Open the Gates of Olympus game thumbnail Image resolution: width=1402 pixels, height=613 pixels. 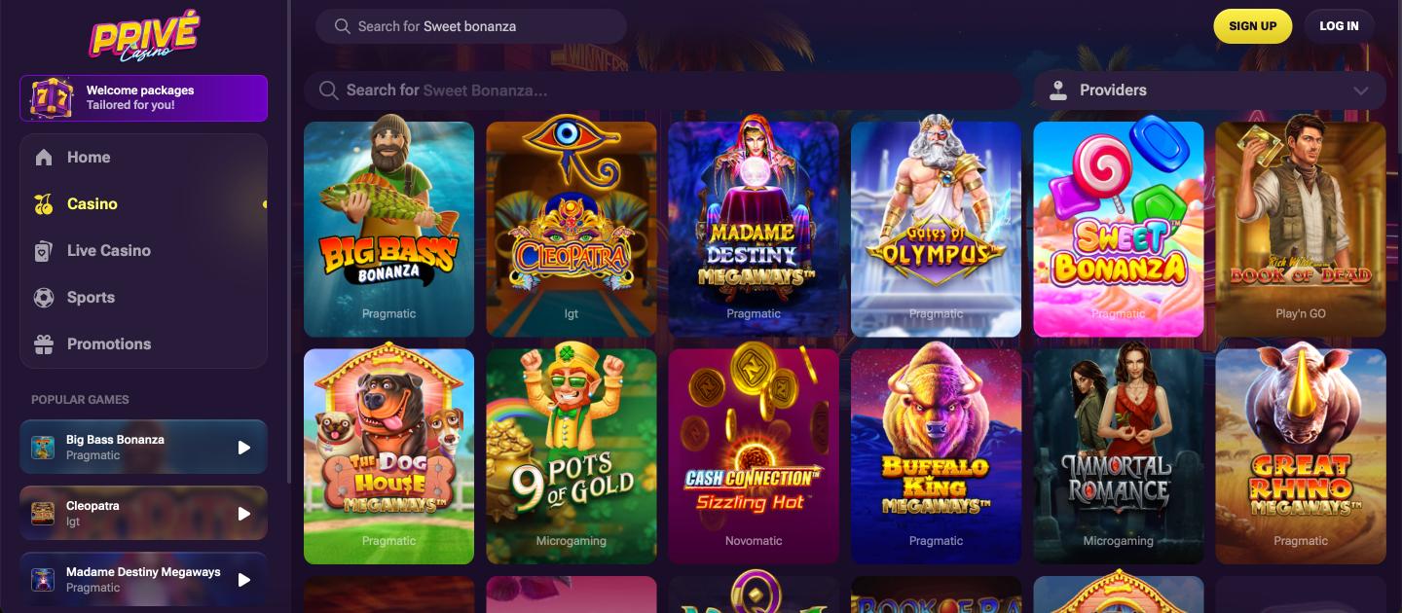click(936, 230)
